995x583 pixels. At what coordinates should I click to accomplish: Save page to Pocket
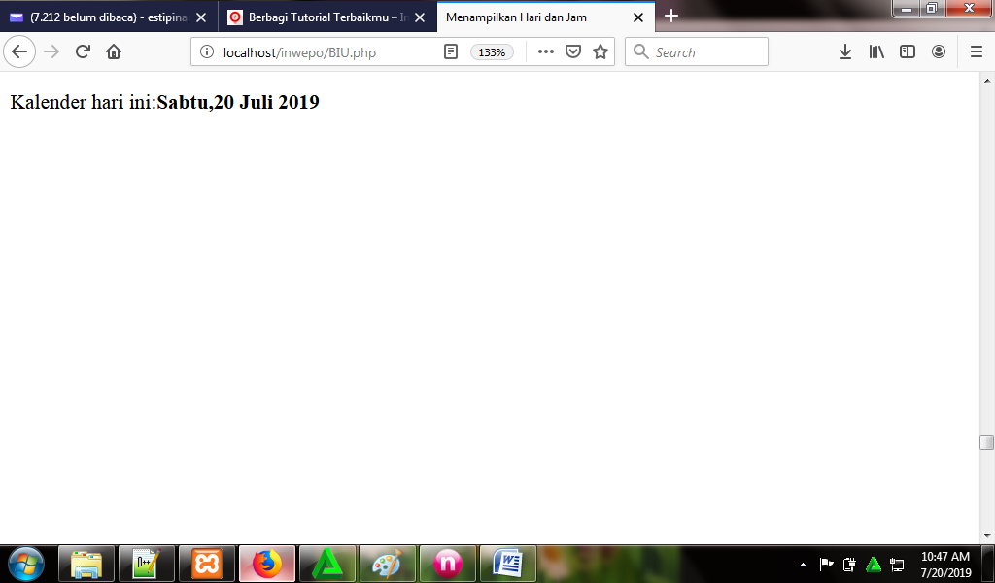click(573, 52)
